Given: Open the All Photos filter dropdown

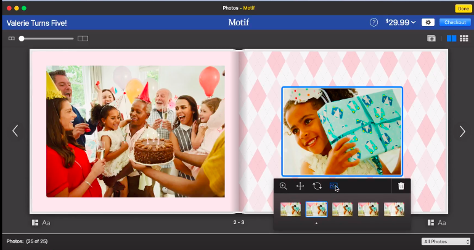Looking at the screenshot, I should pyautogui.click(x=446, y=241).
